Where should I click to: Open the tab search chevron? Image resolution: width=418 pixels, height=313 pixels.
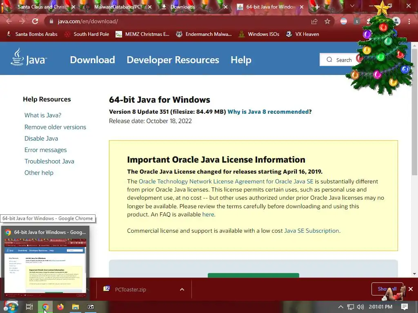pos(352,6)
